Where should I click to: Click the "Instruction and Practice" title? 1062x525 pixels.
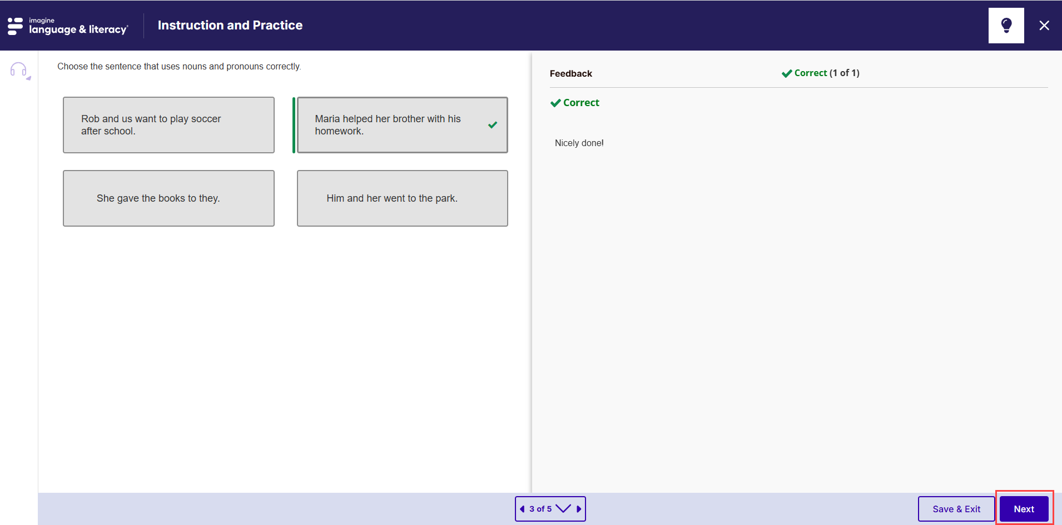[x=230, y=25]
